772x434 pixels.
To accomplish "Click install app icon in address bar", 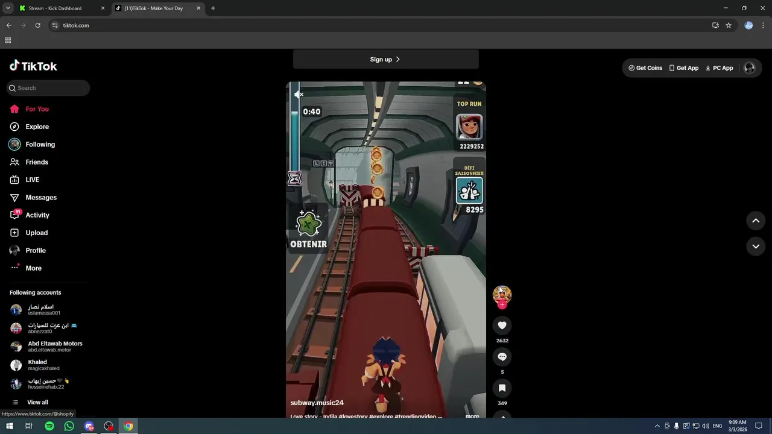I will (x=715, y=25).
